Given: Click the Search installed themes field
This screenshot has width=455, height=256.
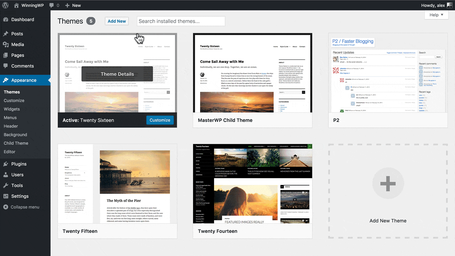Looking at the screenshot, I should (181, 21).
